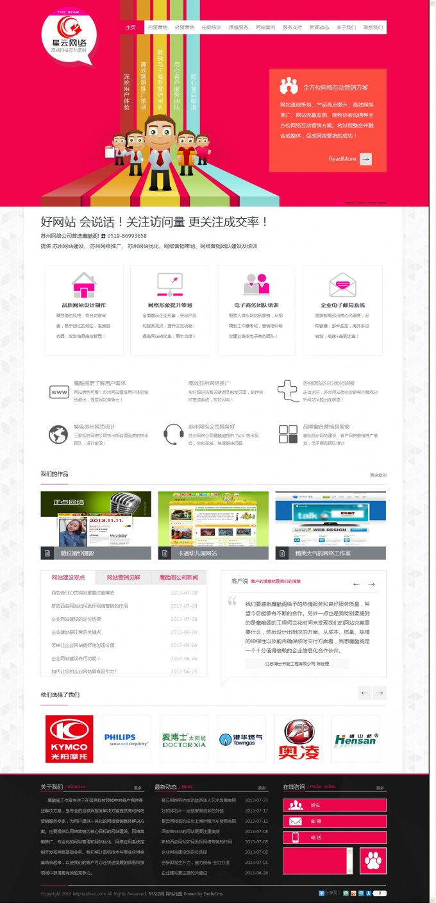This screenshot has height=903, width=436.
Task: Show previous testimonial in 客户说 box
Action: coord(356,584)
